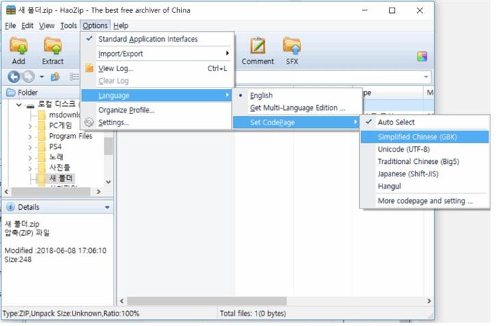Expand the PS4 folder node
The width and height of the screenshot is (498, 326).
30,148
